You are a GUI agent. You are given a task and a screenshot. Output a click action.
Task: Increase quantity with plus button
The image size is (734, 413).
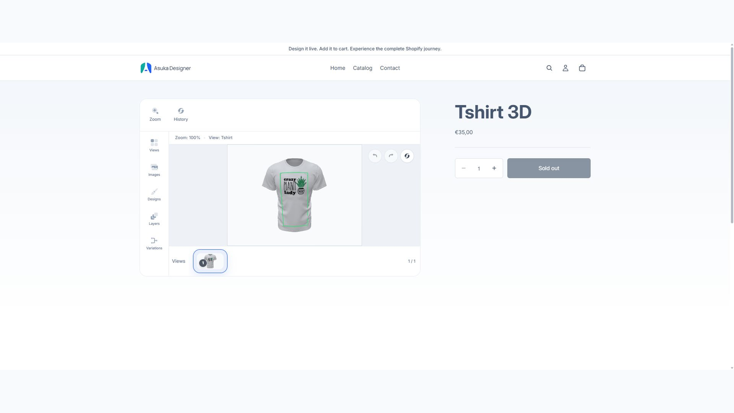[494, 168]
